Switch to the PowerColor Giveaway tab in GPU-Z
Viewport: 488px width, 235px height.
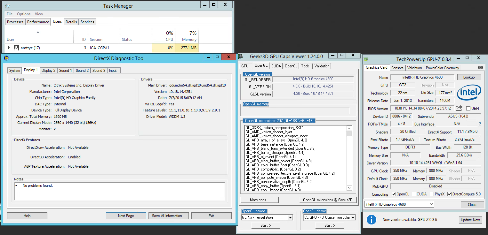click(x=442, y=68)
